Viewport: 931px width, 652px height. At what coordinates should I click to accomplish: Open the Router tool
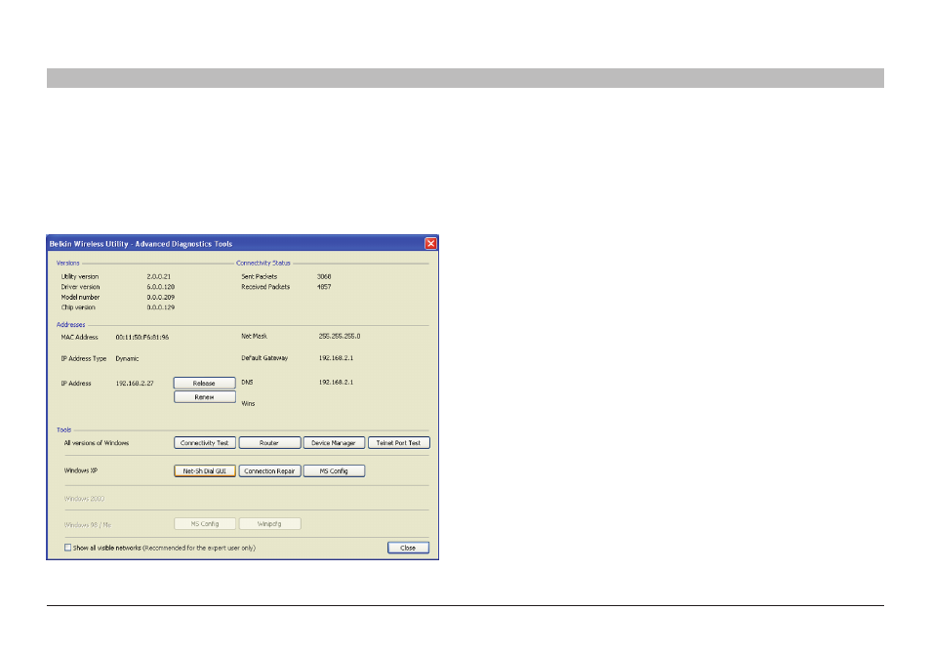pyautogui.click(x=269, y=443)
